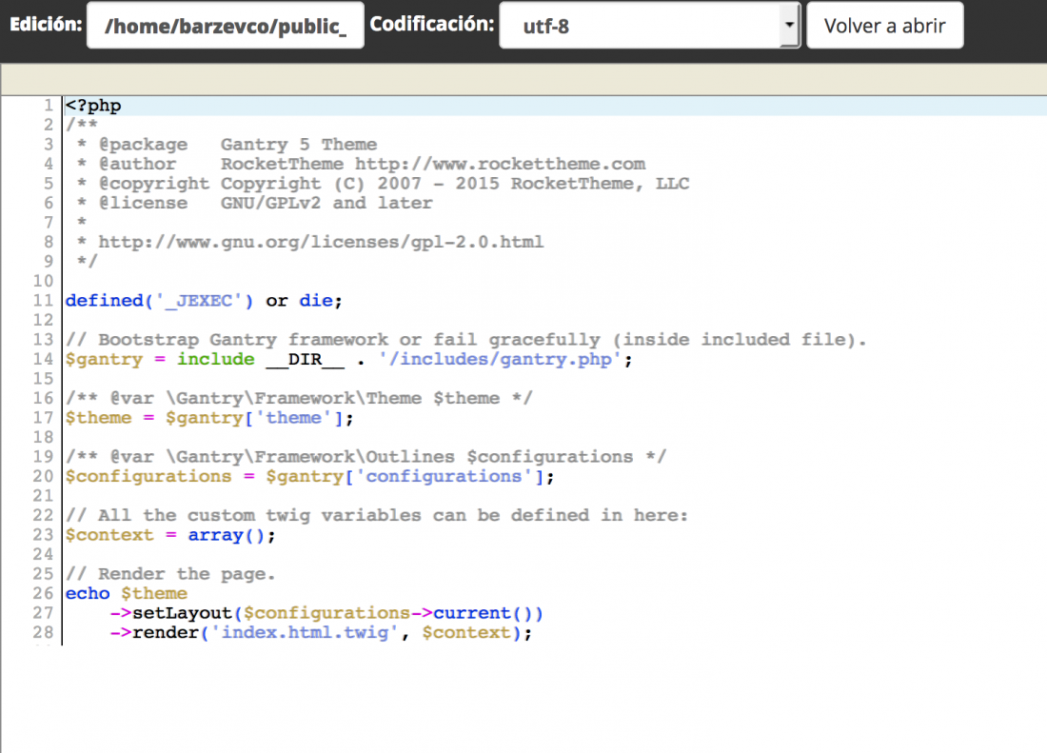The image size is (1047, 753).
Task: Click the $theme = $gantry['theme'] line
Action: (x=209, y=418)
